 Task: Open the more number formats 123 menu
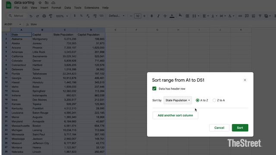[x=101, y=16]
